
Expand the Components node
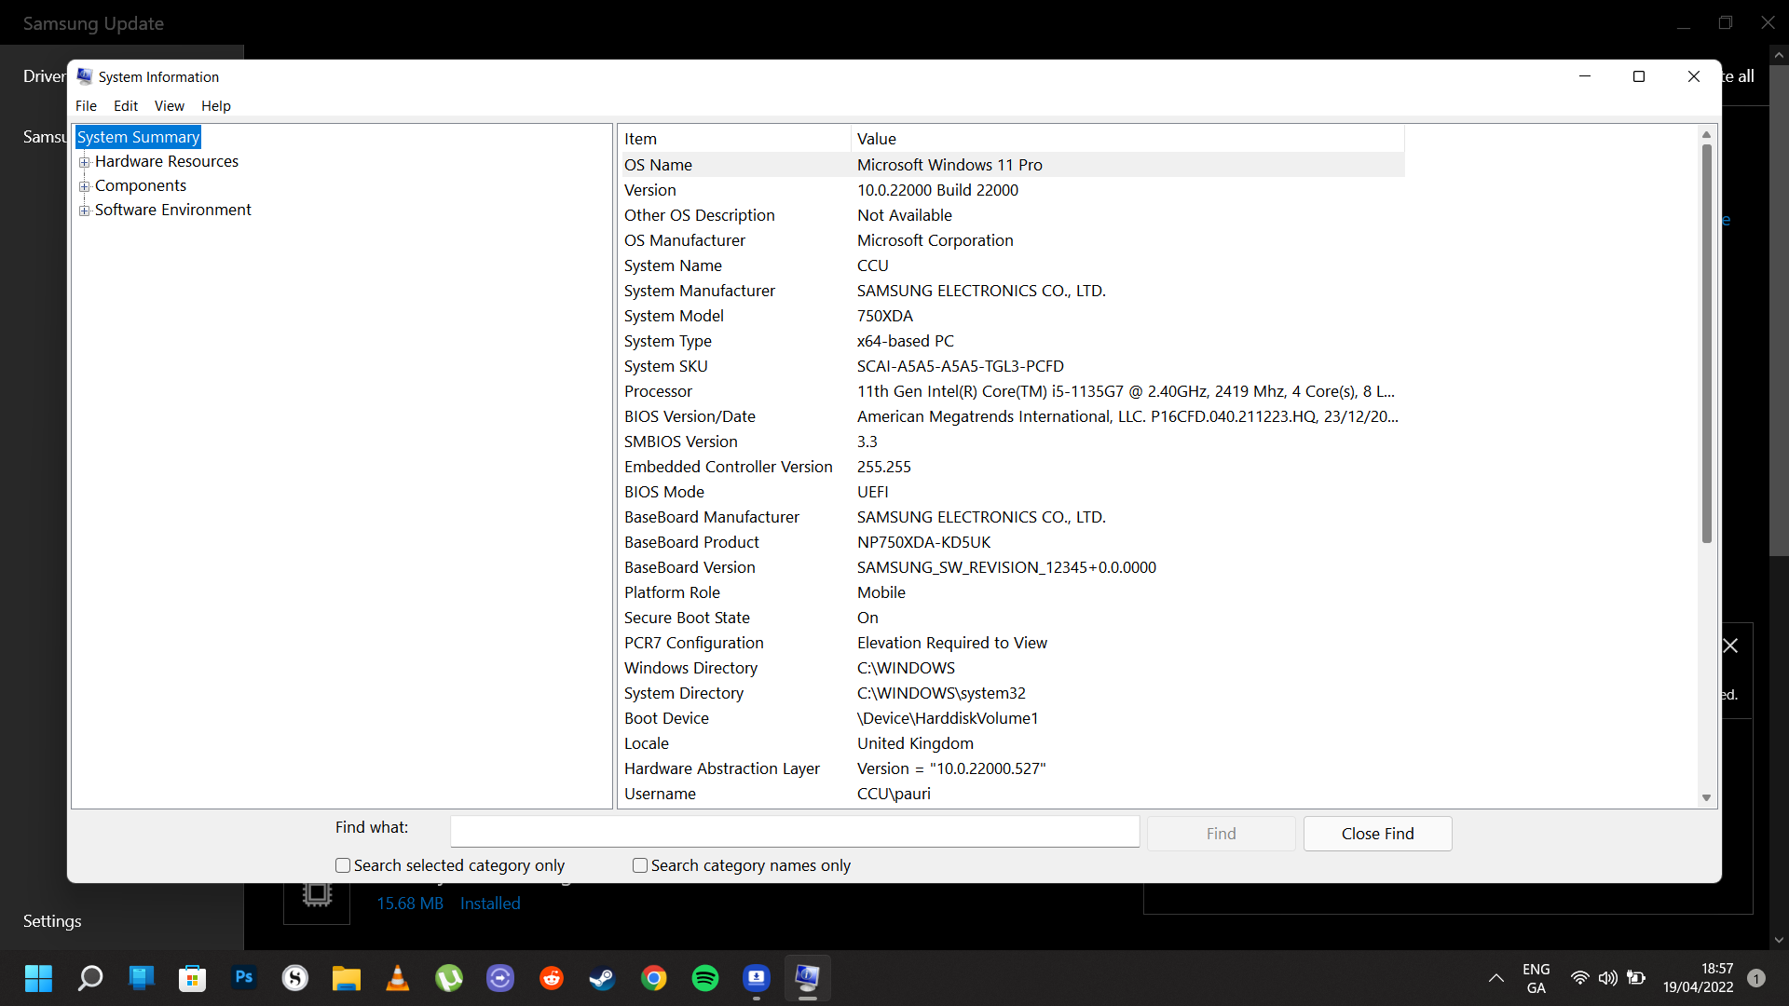(85, 185)
